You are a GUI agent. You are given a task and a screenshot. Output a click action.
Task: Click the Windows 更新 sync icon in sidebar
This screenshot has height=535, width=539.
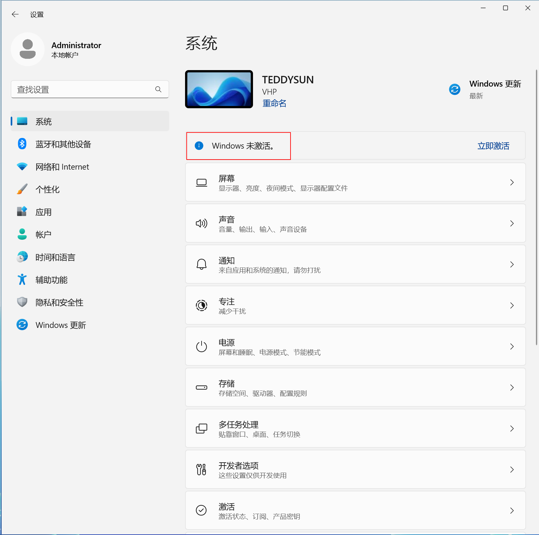click(x=22, y=325)
